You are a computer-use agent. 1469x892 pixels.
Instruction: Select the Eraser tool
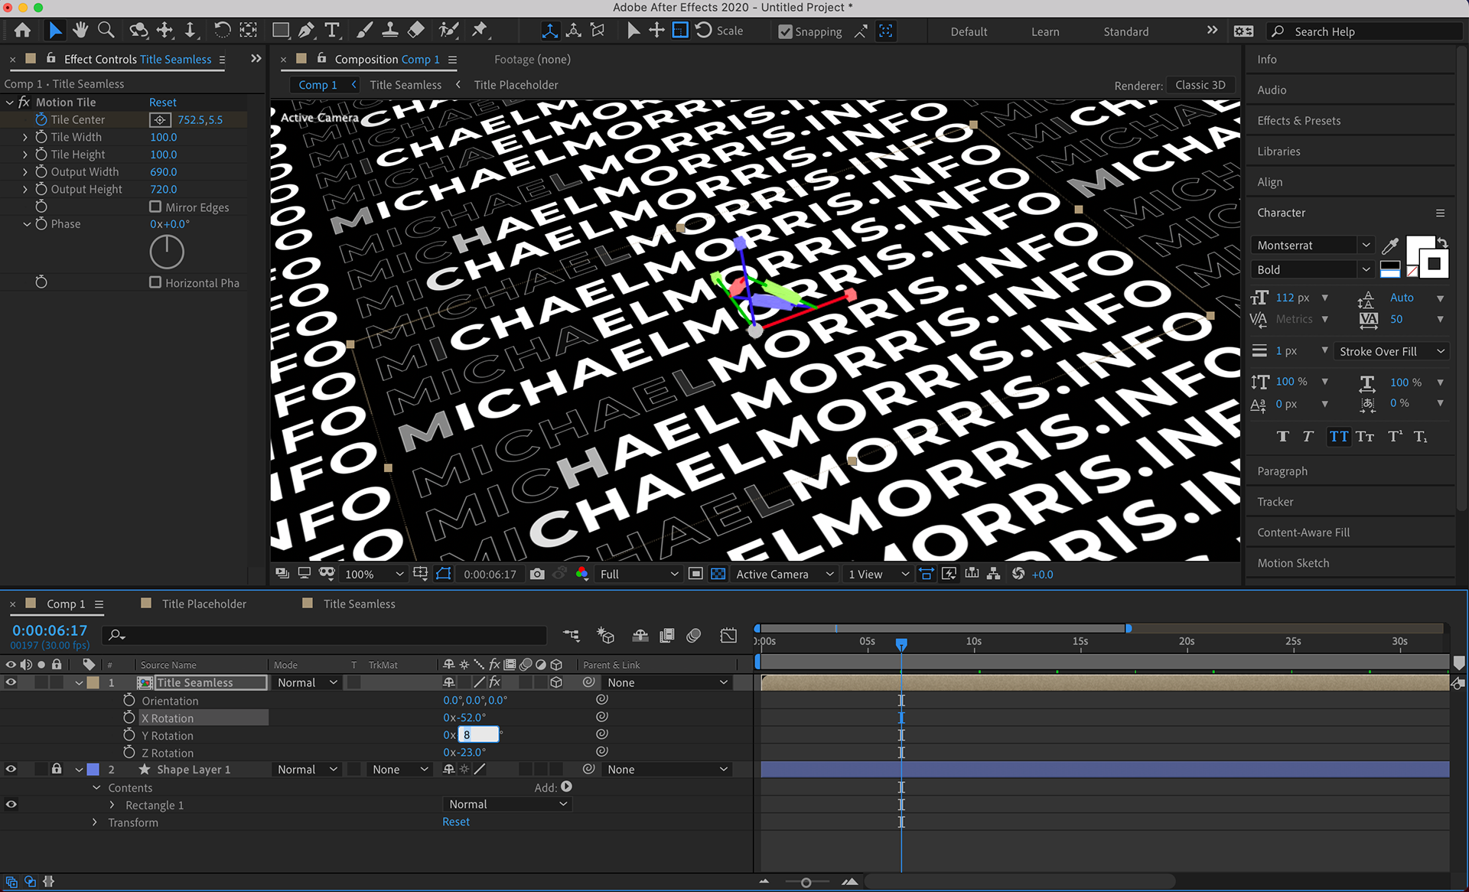click(x=415, y=31)
